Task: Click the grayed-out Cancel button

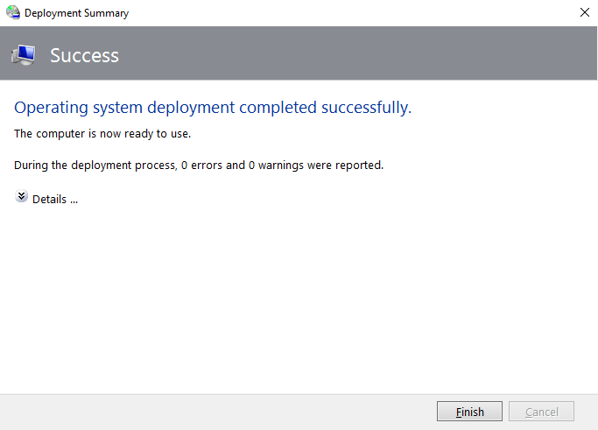Action: click(x=541, y=412)
